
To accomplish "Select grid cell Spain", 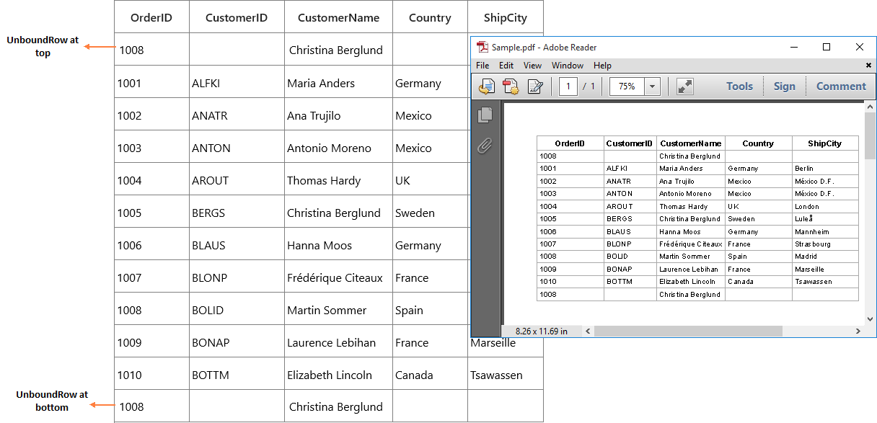I will (430, 310).
